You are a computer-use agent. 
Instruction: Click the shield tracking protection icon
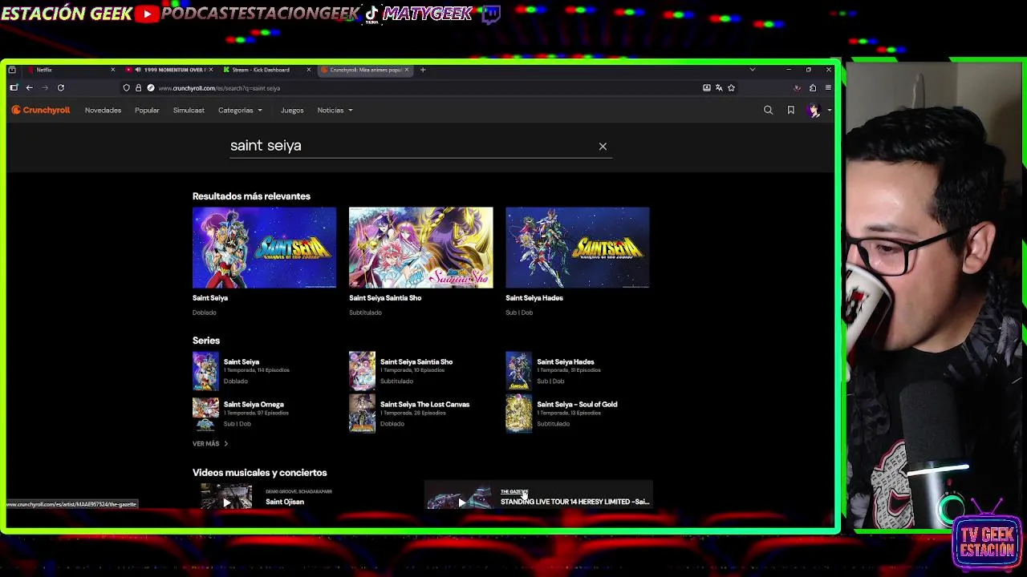click(x=126, y=88)
